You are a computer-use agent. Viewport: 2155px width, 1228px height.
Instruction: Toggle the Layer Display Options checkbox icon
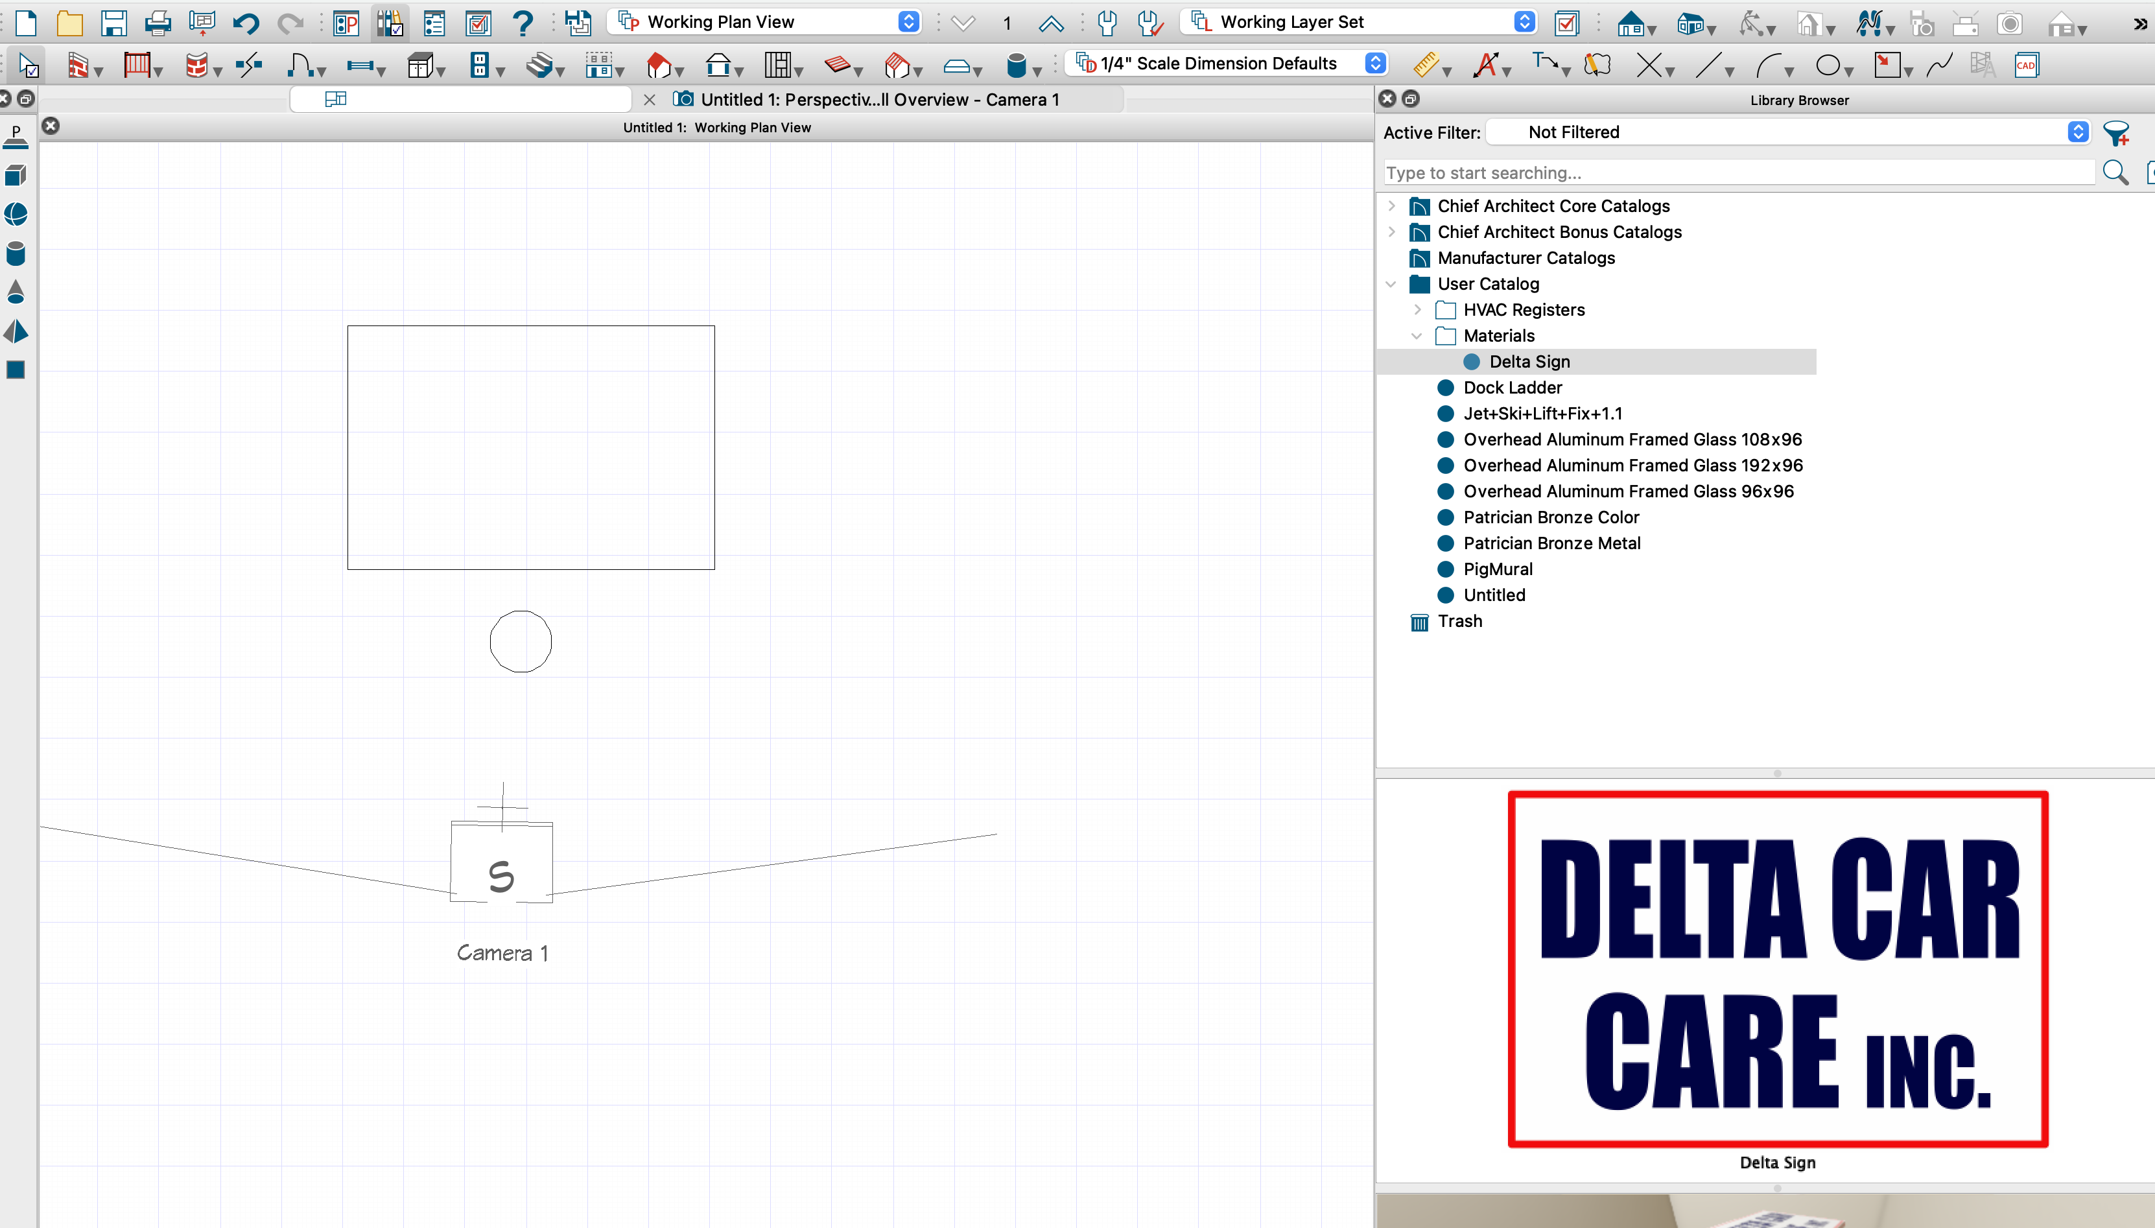coord(1566,23)
